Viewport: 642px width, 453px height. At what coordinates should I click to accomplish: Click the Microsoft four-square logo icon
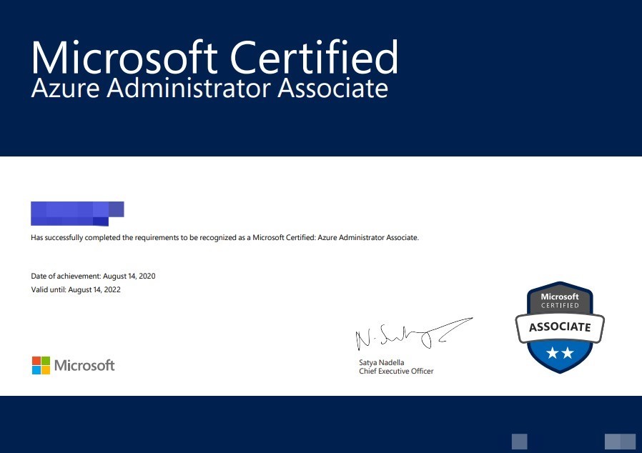click(x=41, y=365)
